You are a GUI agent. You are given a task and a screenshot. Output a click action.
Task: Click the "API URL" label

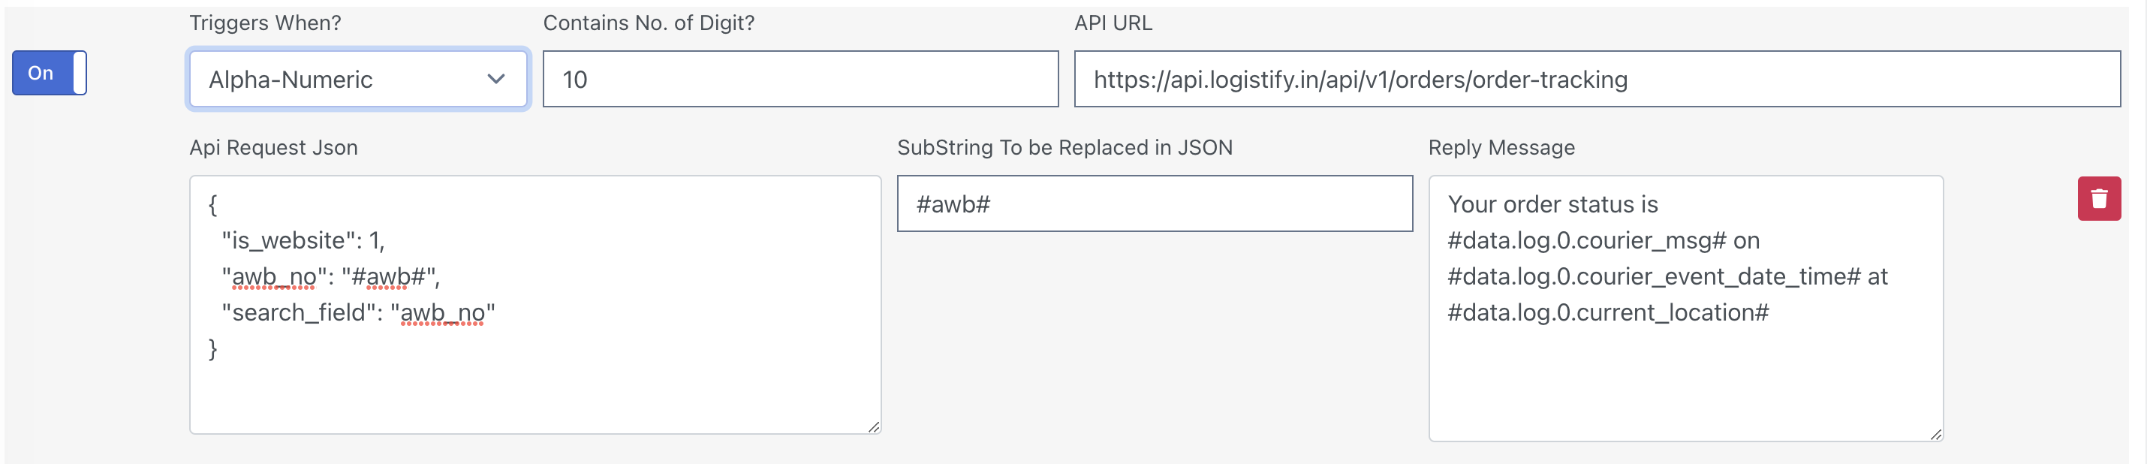(x=1113, y=23)
